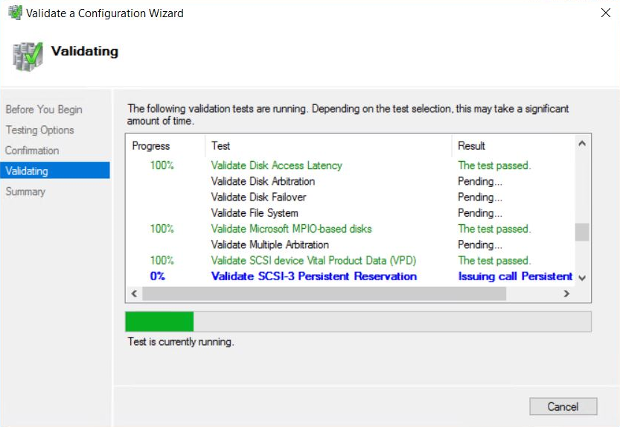Close the Validate a Configuration Wizard window
Image resolution: width=620 pixels, height=427 pixels.
pos(605,13)
